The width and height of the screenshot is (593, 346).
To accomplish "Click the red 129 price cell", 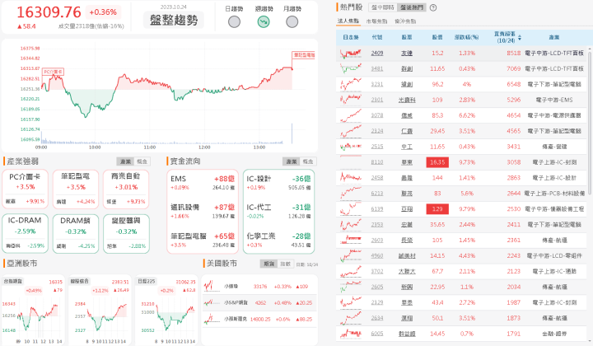I will coord(437,208).
